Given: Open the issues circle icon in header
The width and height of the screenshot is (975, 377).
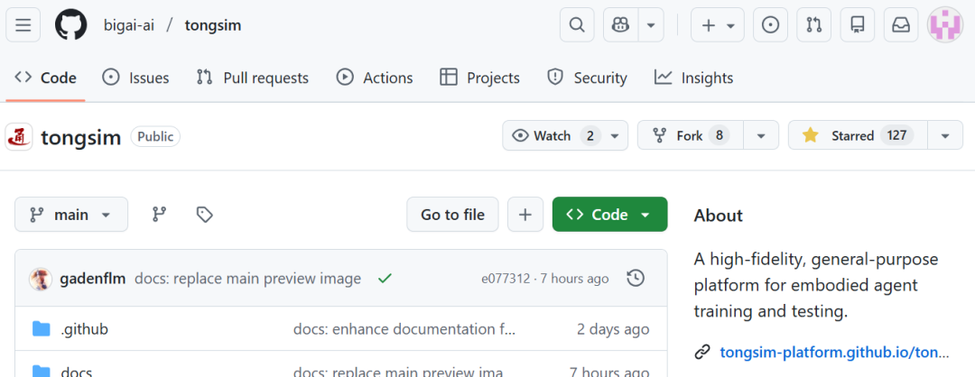Looking at the screenshot, I should pyautogui.click(x=770, y=25).
